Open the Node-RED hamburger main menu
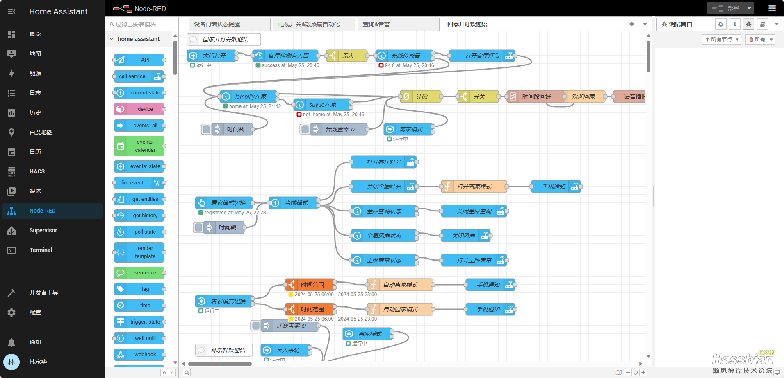Viewport: 784px width, 378px height. click(x=772, y=8)
